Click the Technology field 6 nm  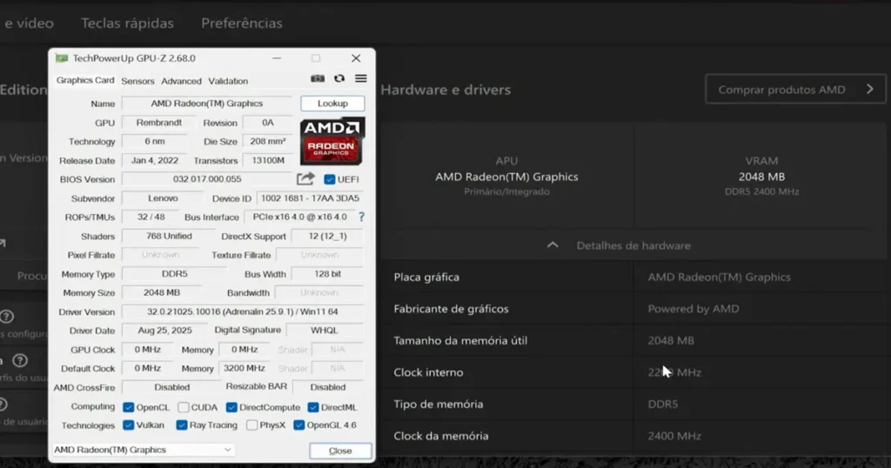[155, 142]
